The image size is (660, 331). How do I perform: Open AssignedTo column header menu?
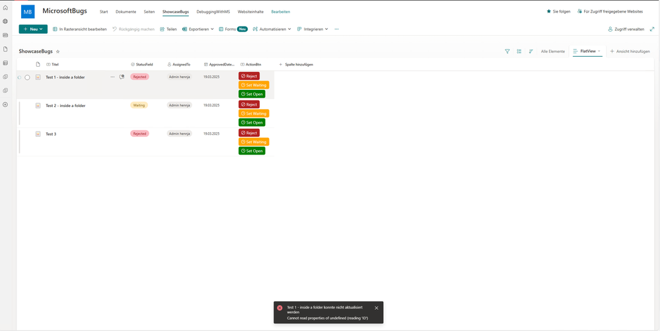179,65
